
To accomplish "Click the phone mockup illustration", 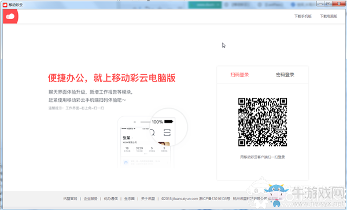I will [x=152, y=138].
